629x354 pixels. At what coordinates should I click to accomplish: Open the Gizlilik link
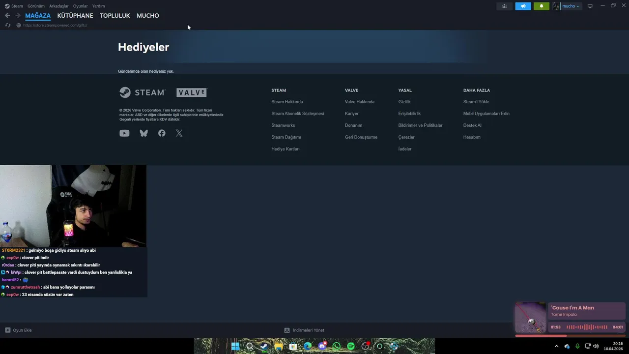click(x=404, y=102)
